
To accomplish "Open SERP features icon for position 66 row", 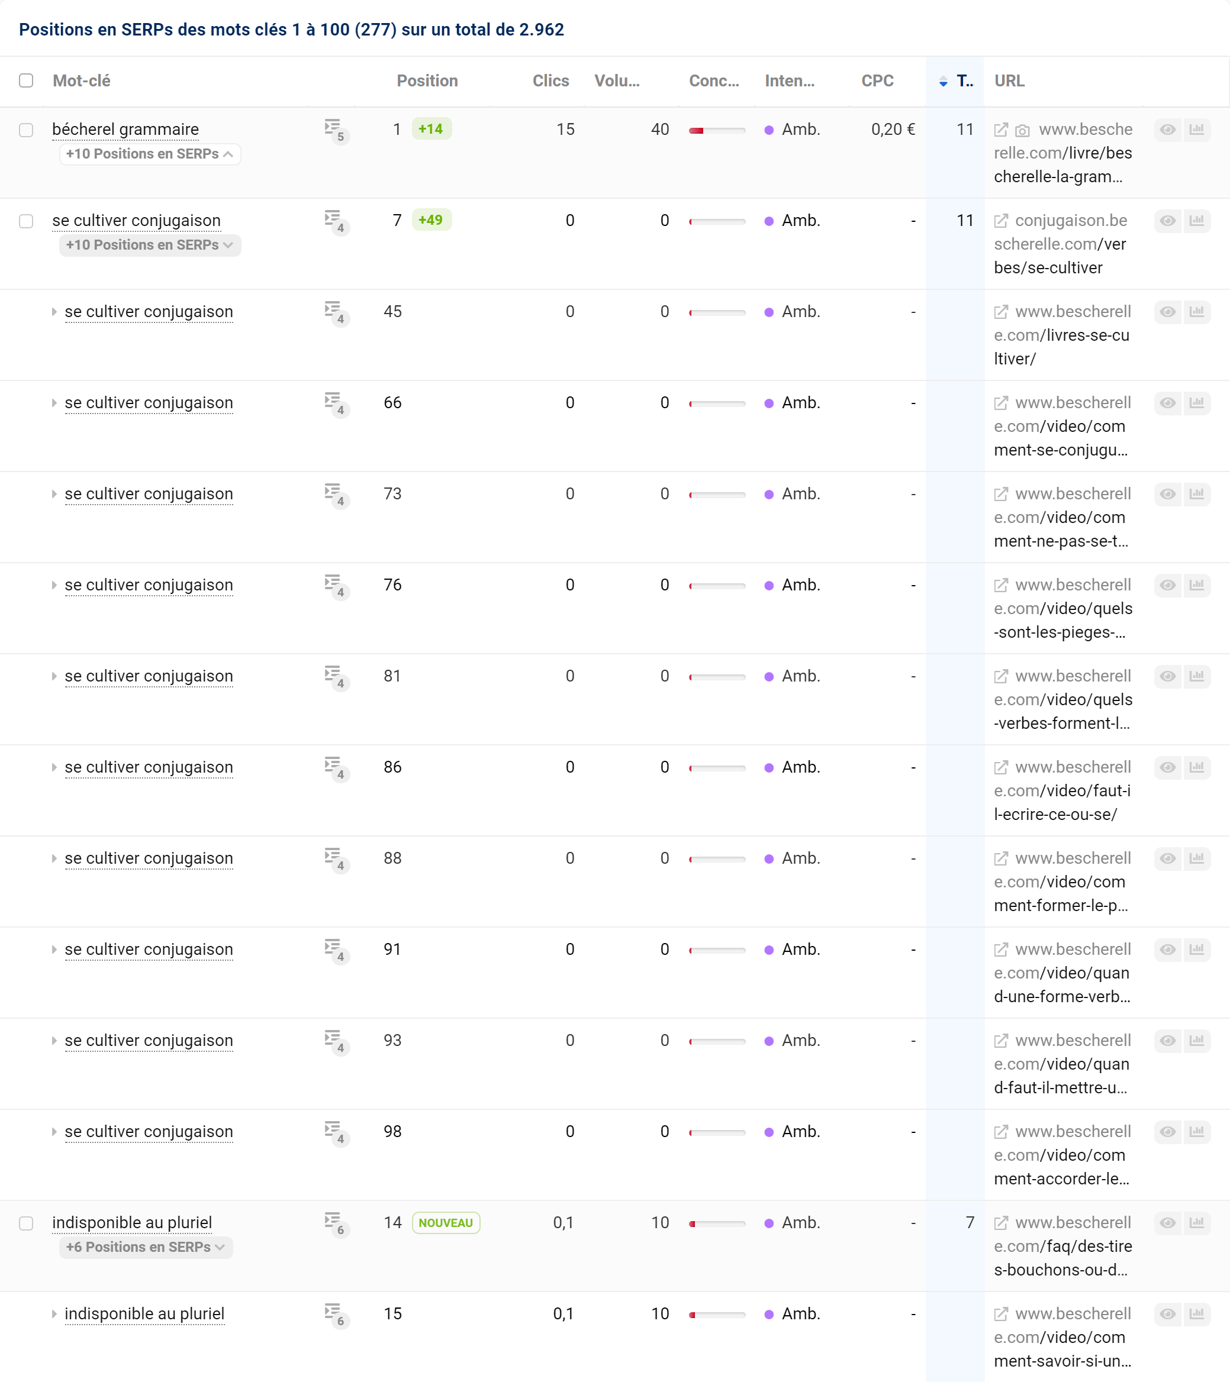I will click(336, 404).
